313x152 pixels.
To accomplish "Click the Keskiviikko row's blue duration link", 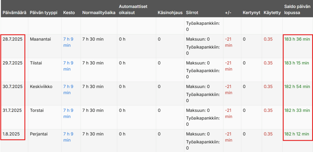I will point(68,90).
